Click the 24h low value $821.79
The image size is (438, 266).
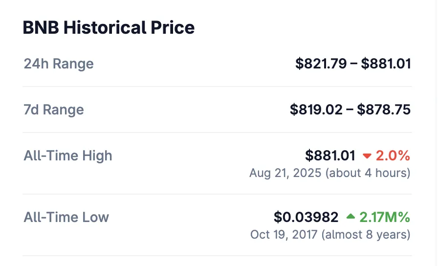coord(321,64)
